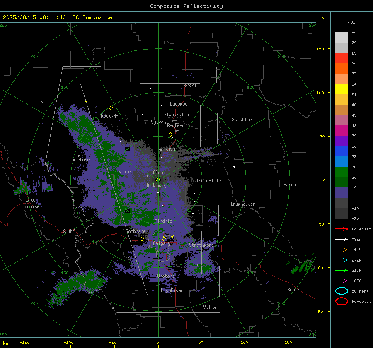Click the yellow 54-51 dBZ color swatch

click(x=342, y=89)
